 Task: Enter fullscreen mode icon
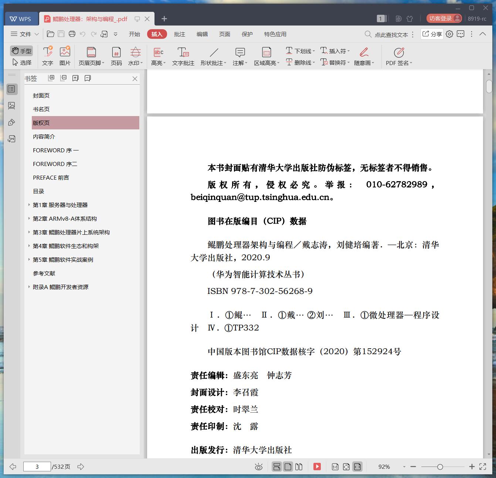coord(483,467)
